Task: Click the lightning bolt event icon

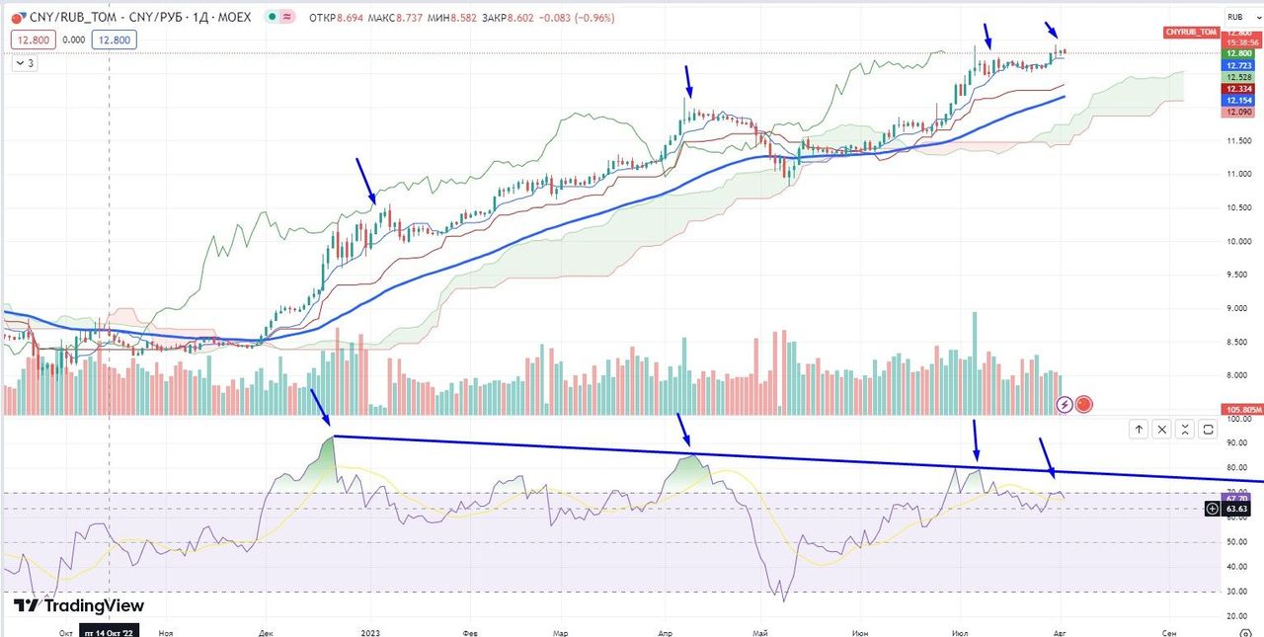Action: [1065, 404]
